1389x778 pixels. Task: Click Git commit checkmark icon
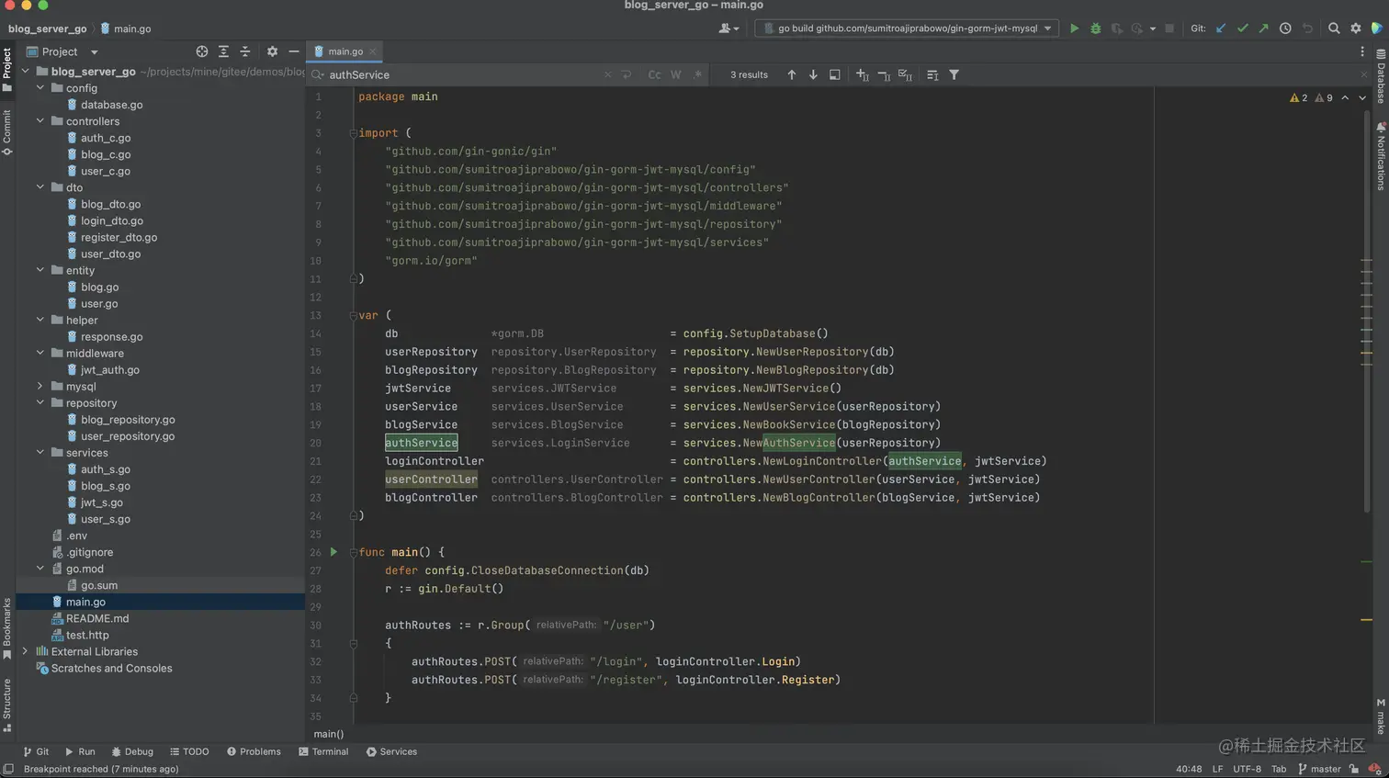point(1242,28)
